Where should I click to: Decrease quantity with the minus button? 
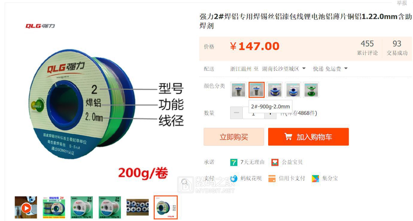[x=236, y=113]
